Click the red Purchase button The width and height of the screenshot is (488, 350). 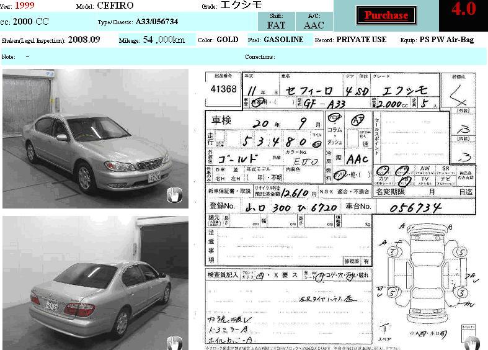(x=386, y=16)
